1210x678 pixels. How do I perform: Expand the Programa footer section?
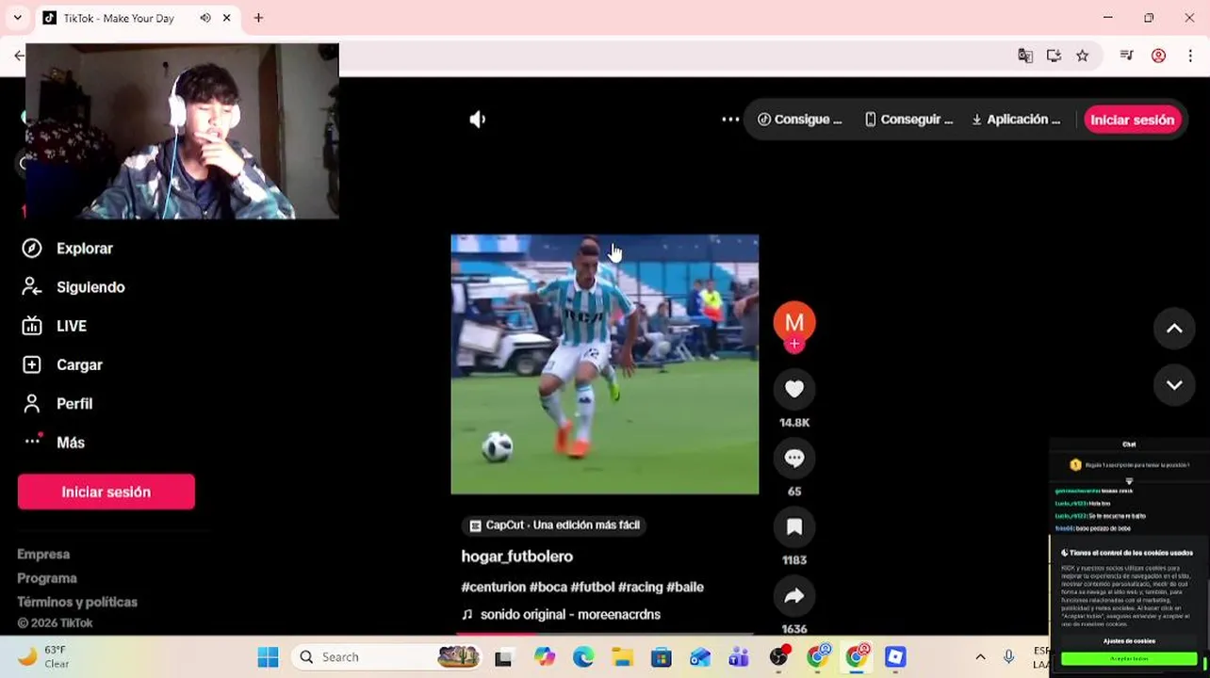47,577
